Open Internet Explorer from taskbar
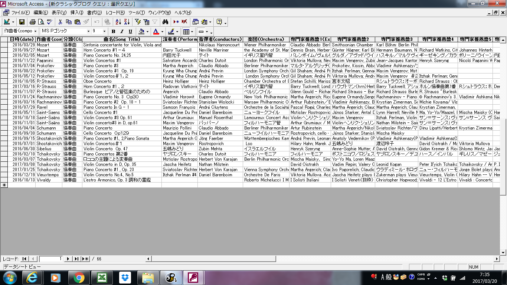This screenshot has width=507, height=285. click(33, 277)
